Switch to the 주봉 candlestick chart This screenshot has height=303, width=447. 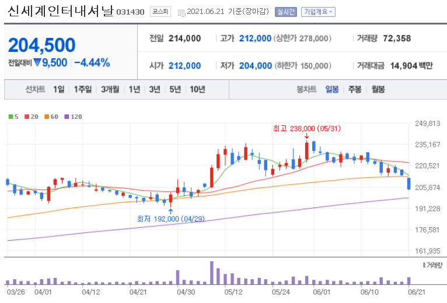pyautogui.click(x=355, y=89)
